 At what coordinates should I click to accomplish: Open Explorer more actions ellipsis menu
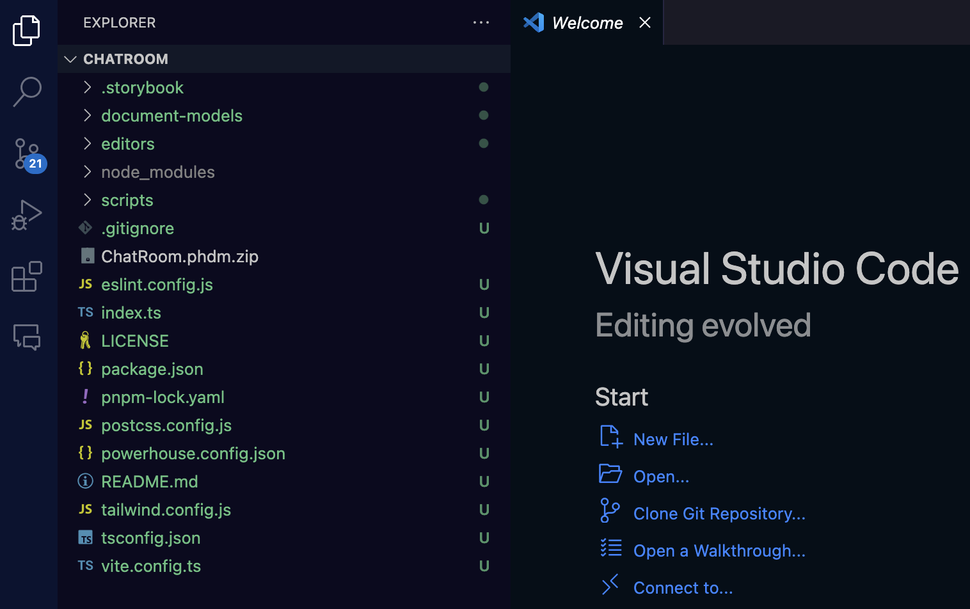[481, 22]
